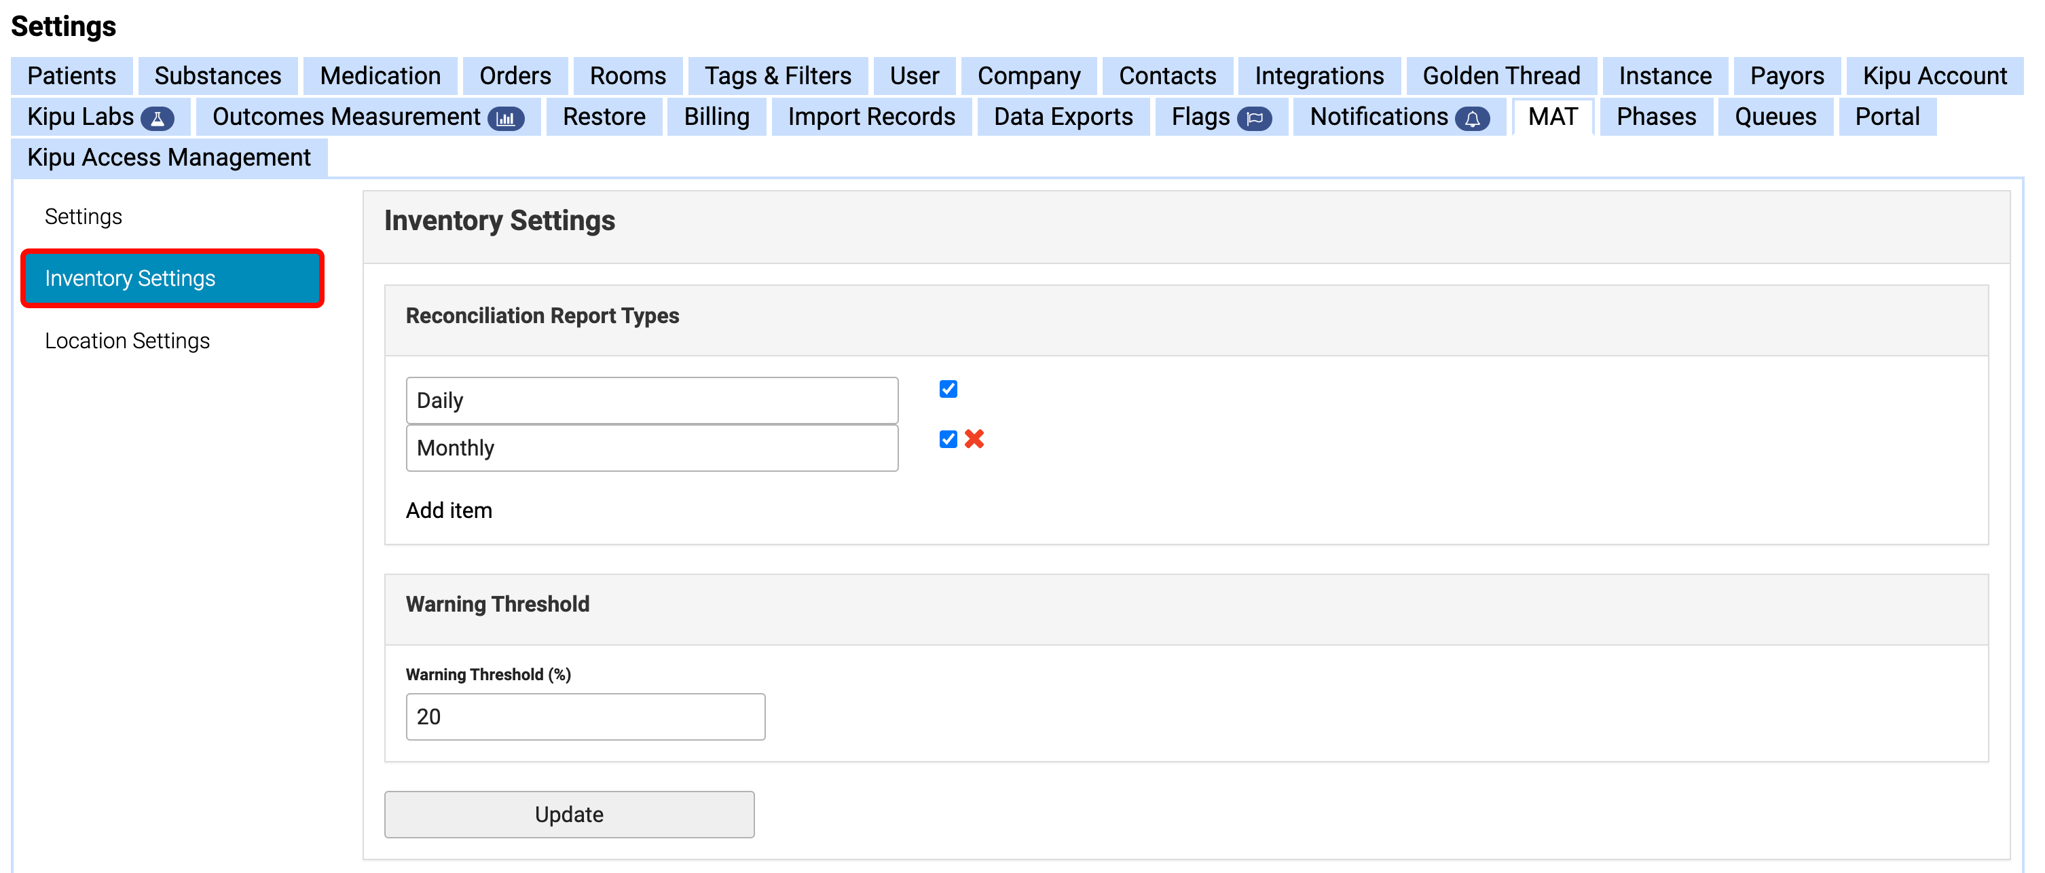Open the Golden Thread tab
The width and height of the screenshot is (2045, 873).
coord(1500,75)
